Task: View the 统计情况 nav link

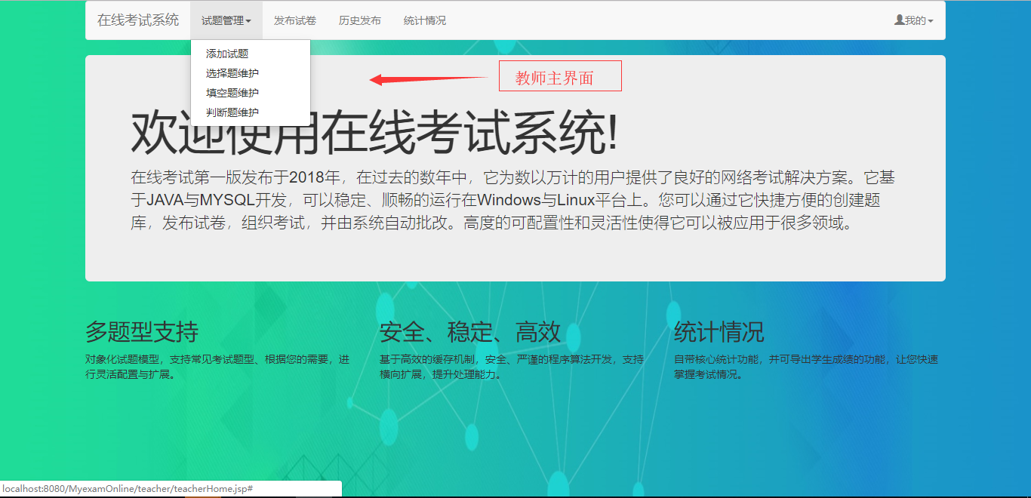Action: click(x=425, y=20)
